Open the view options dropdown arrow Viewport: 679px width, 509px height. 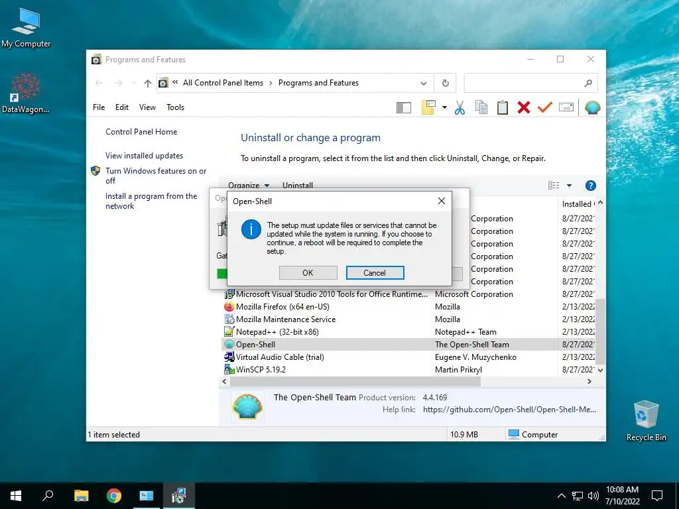point(569,186)
